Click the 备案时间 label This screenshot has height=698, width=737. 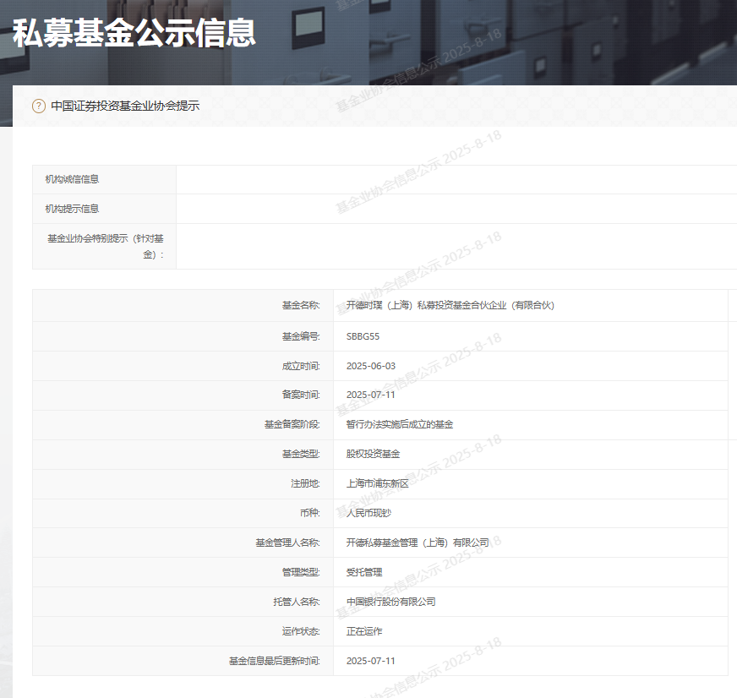click(x=301, y=395)
